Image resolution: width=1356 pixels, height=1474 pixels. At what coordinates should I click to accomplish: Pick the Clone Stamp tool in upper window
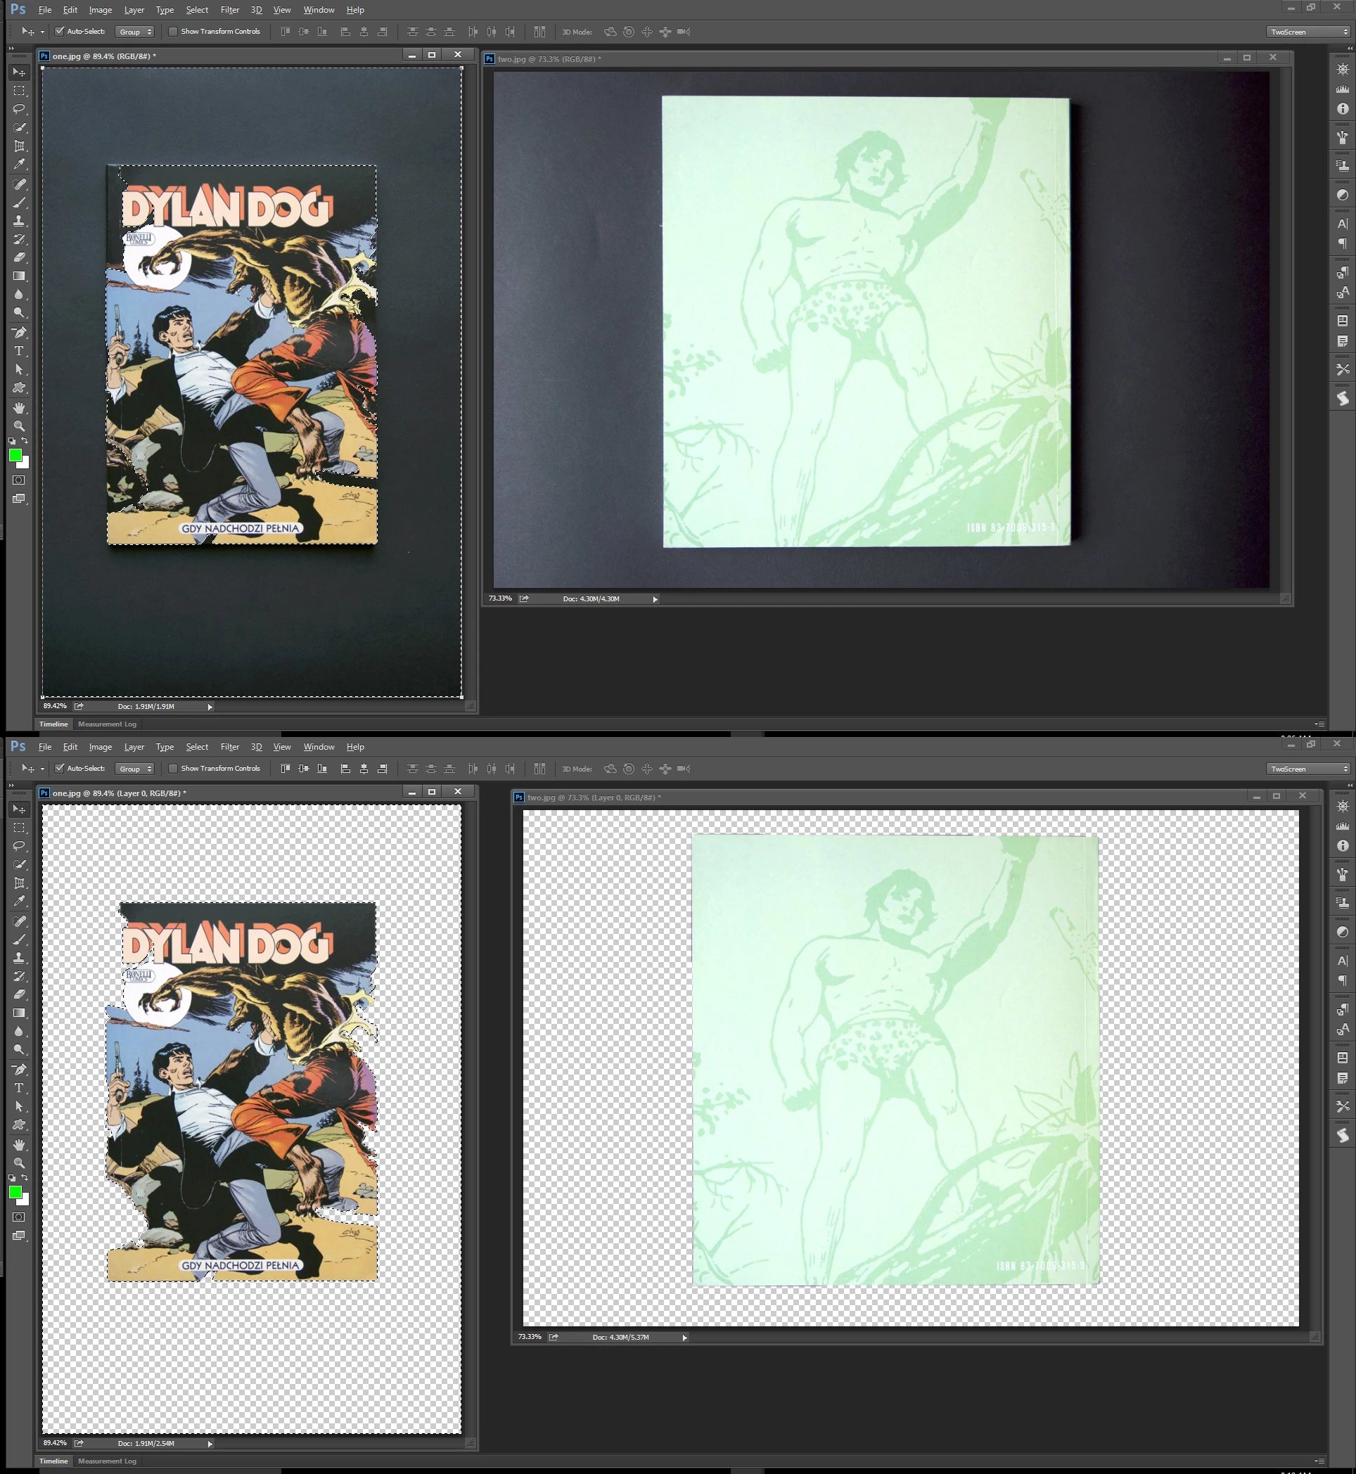tap(19, 221)
